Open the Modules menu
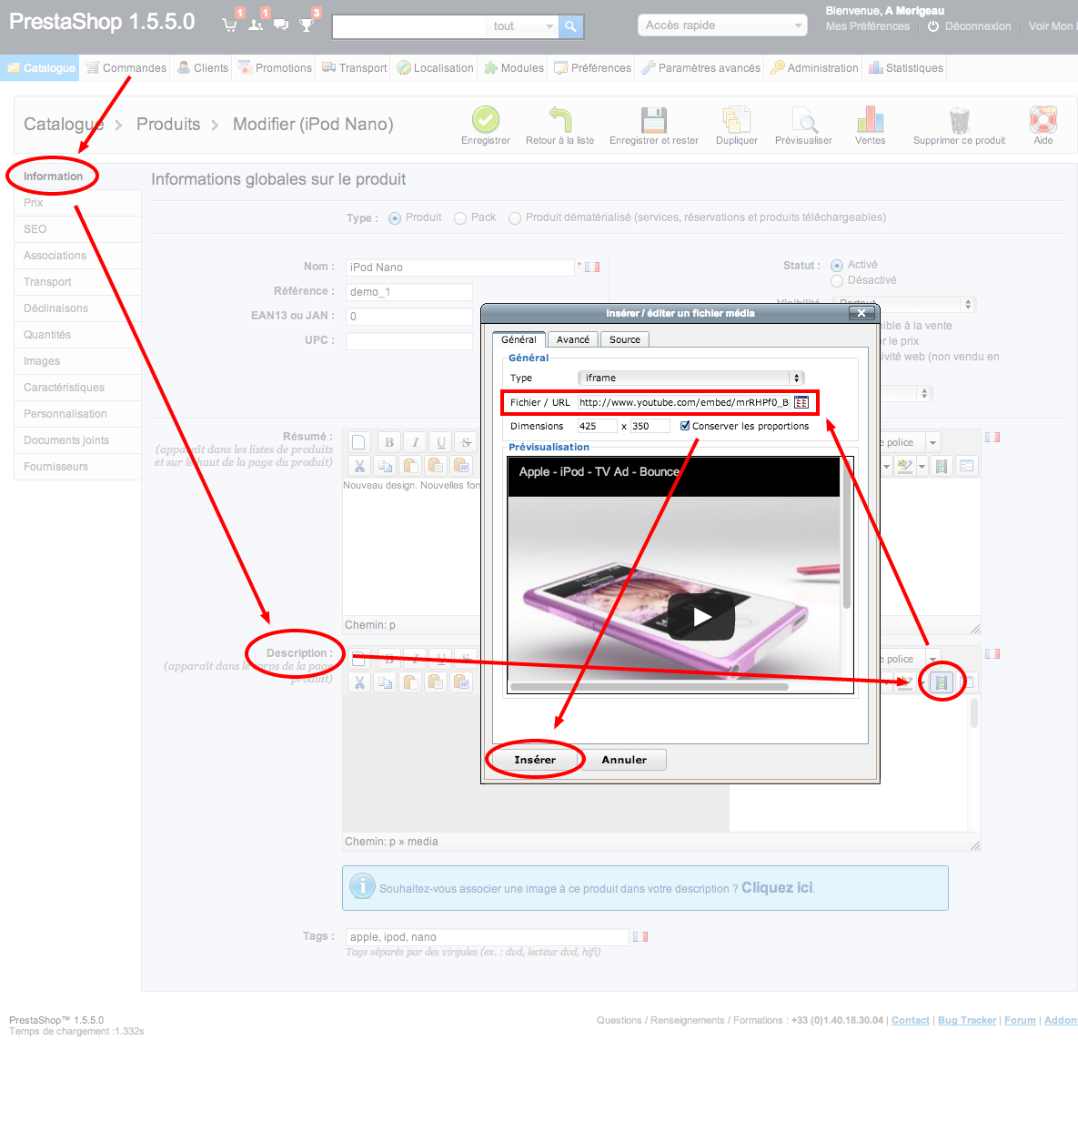The image size is (1078, 1131). click(514, 68)
